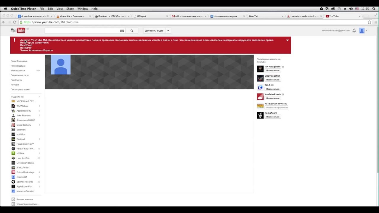The height and width of the screenshot is (213, 379).
Task: Open the on-screen keyboard icon in search box
Action: (x=122, y=31)
